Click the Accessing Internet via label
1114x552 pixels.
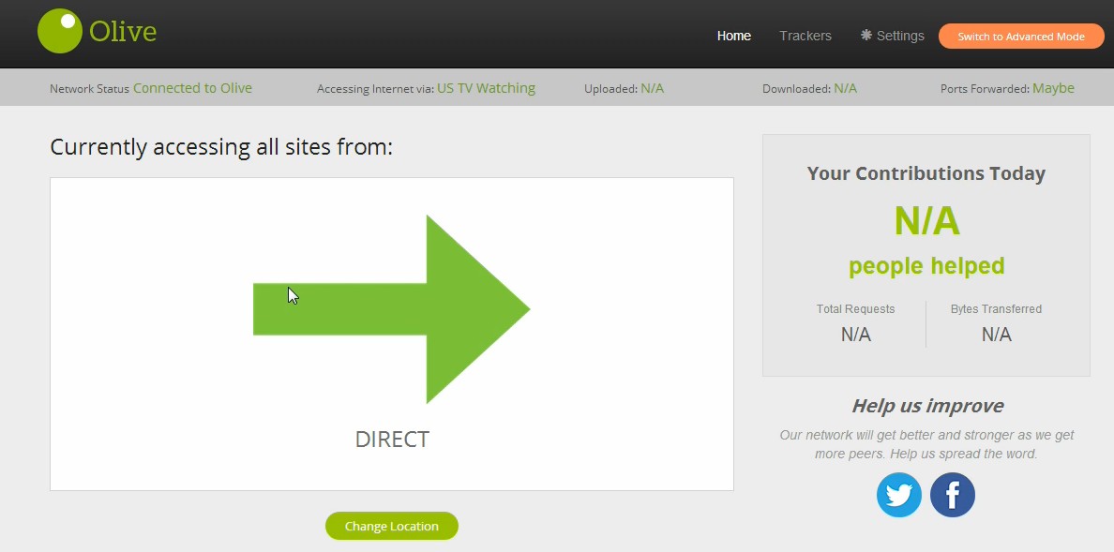pos(375,89)
